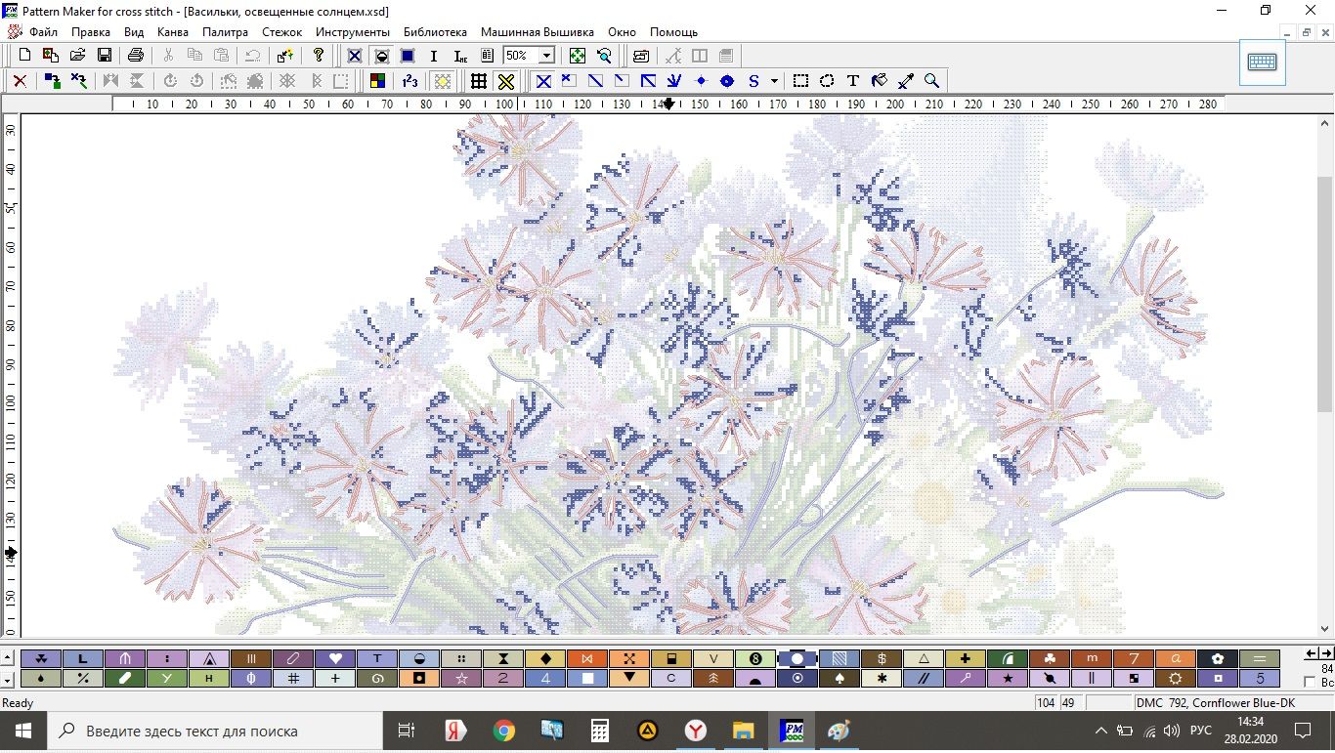1335x753 pixels.
Task: Choose the Text tool
Action: click(x=852, y=81)
